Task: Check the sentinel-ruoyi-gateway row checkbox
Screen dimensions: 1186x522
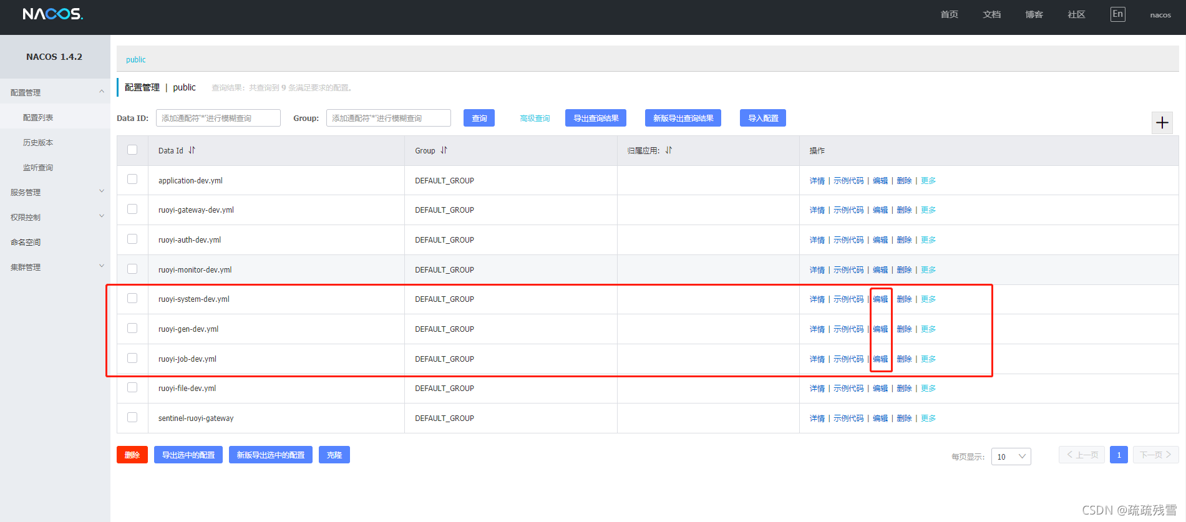Action: [132, 417]
